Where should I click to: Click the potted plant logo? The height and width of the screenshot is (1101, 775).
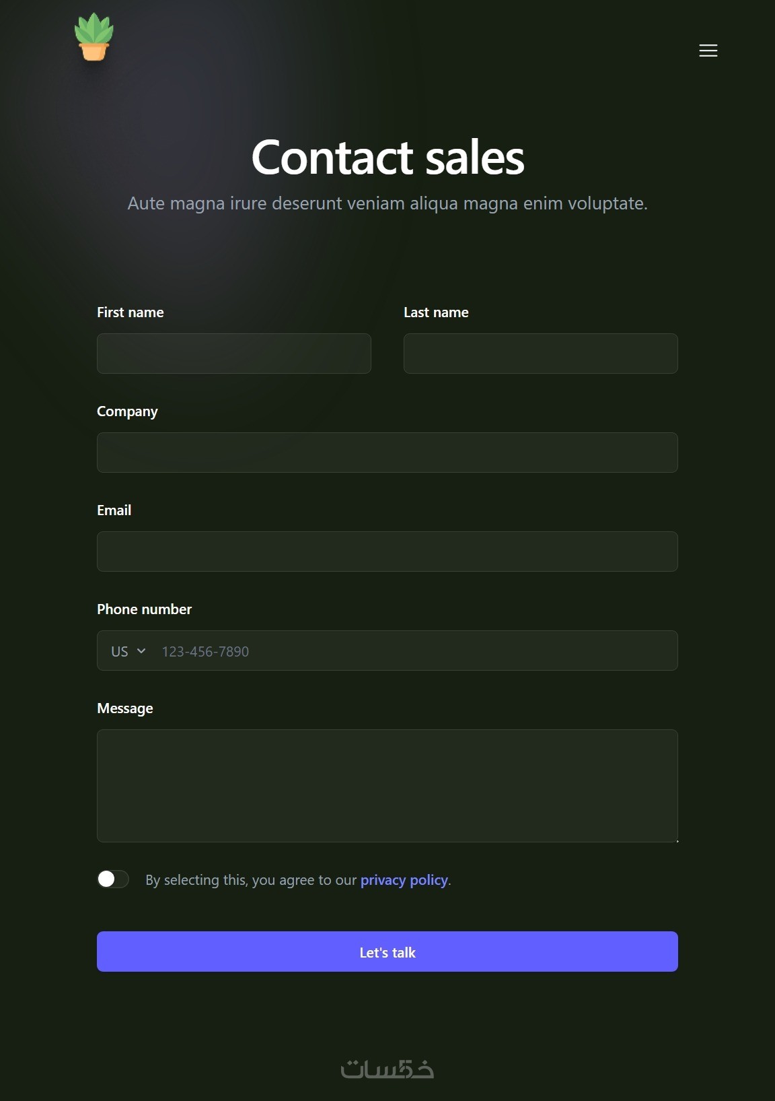[94, 38]
